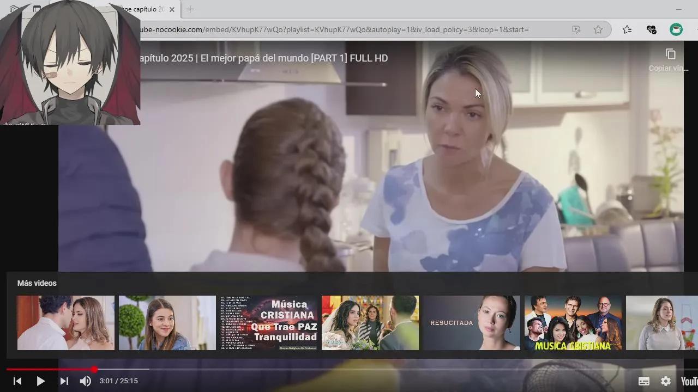Go to previous video

[17, 381]
